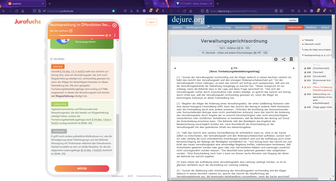
Task: Open Downloads in the Jurafuchs browser window
Action: [131, 11]
